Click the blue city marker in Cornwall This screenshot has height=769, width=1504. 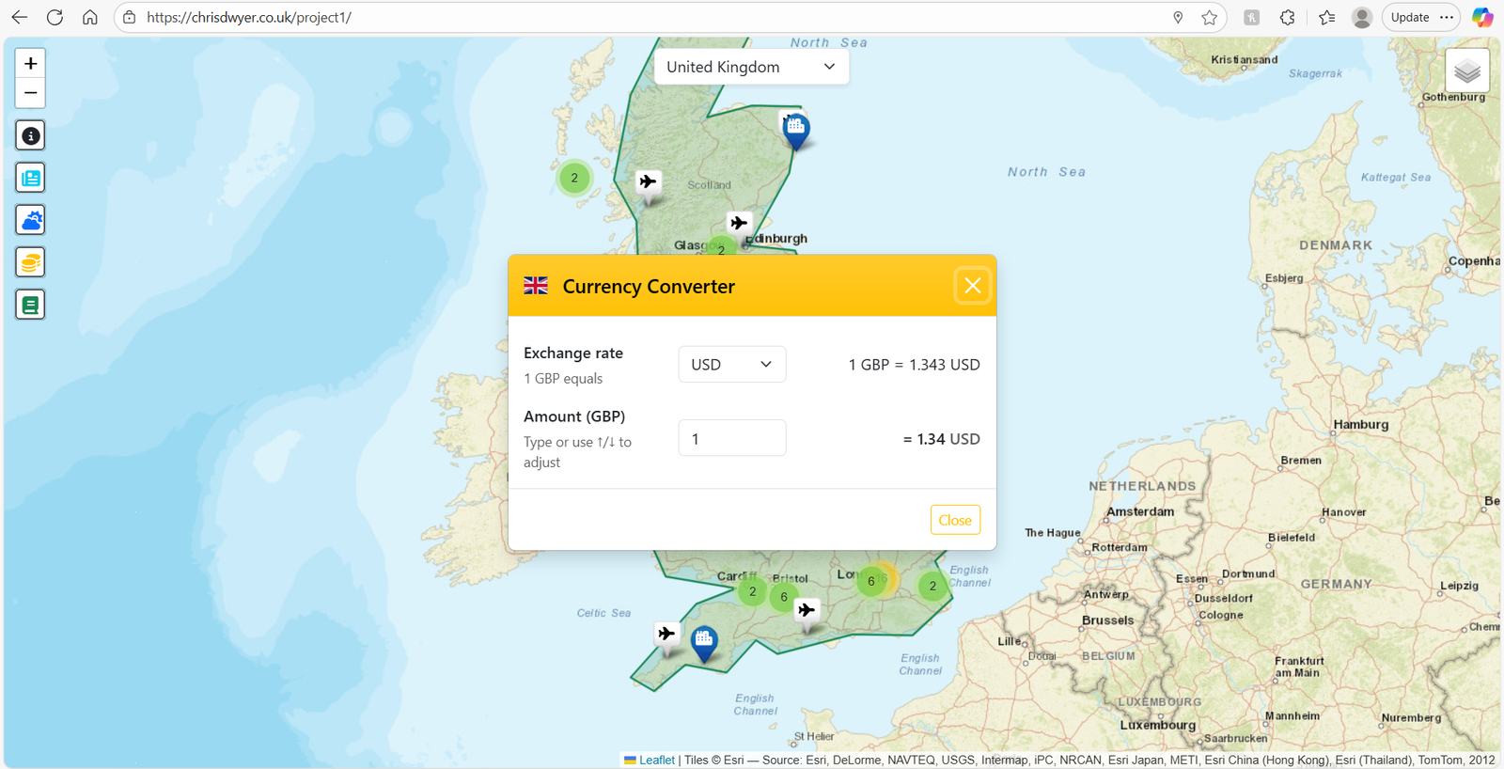[x=704, y=640]
